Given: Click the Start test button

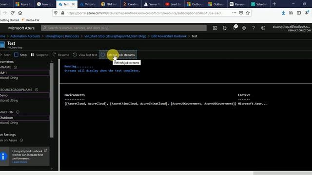Looking at the screenshot, I should coord(5,55).
